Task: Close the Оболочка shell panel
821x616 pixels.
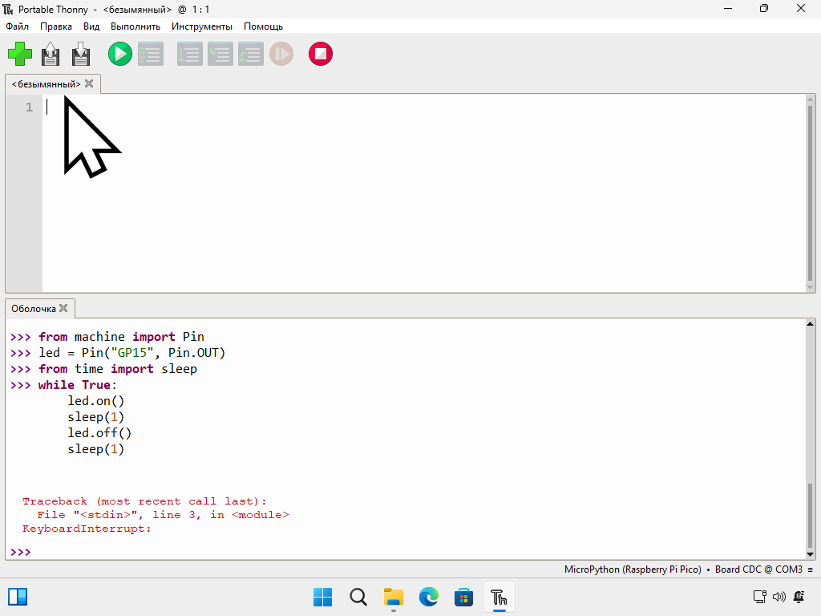Action: pos(63,308)
